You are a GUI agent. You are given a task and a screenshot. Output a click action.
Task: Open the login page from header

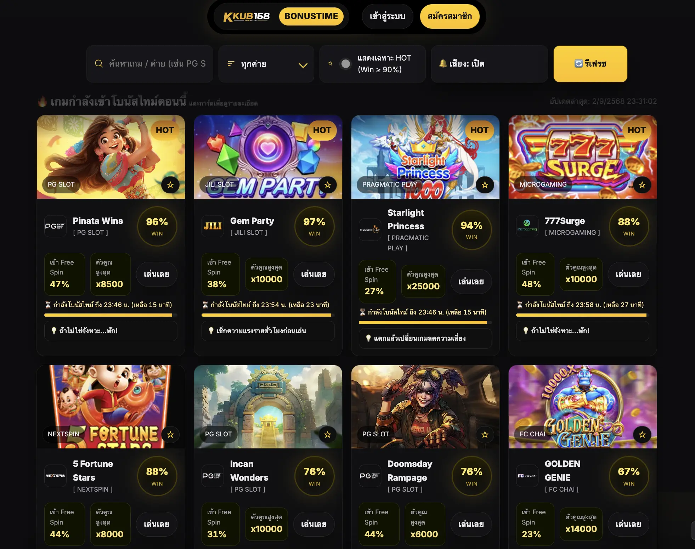pos(388,16)
